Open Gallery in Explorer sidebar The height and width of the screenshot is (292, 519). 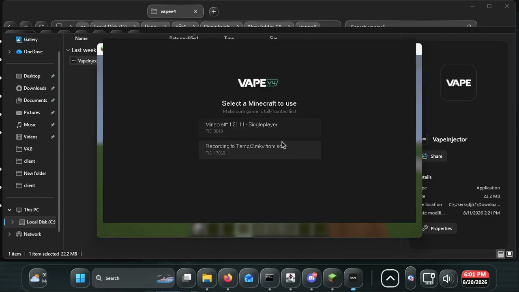[x=27, y=39]
